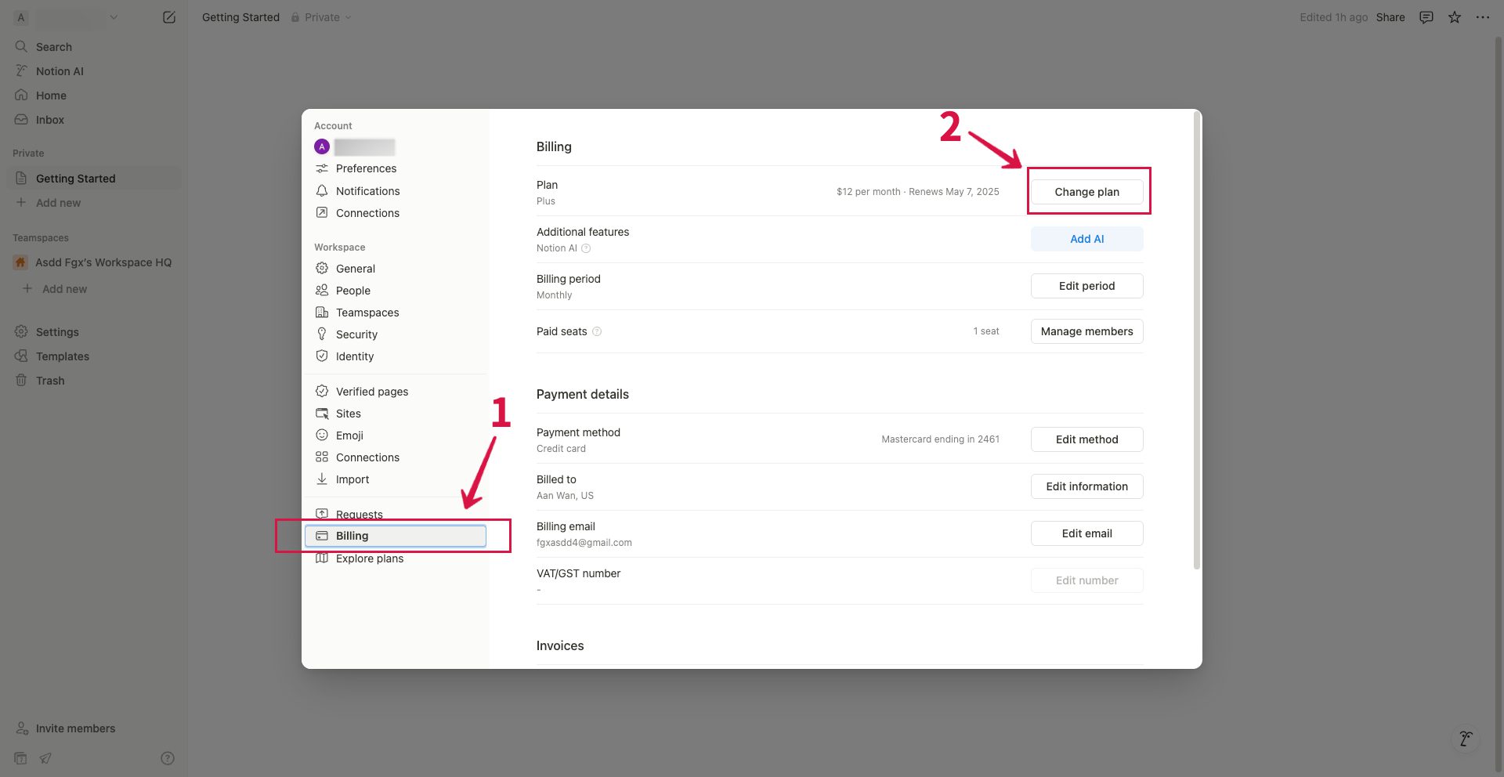Image resolution: width=1504 pixels, height=777 pixels.
Task: Click the Notion AI info icon
Action: pos(586,248)
